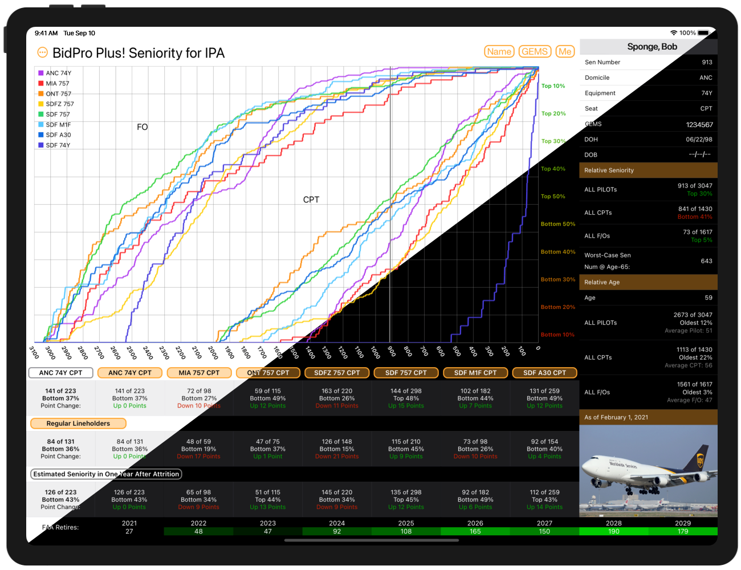
Task: Select the SDF 757 CPT tab
Action: point(406,373)
